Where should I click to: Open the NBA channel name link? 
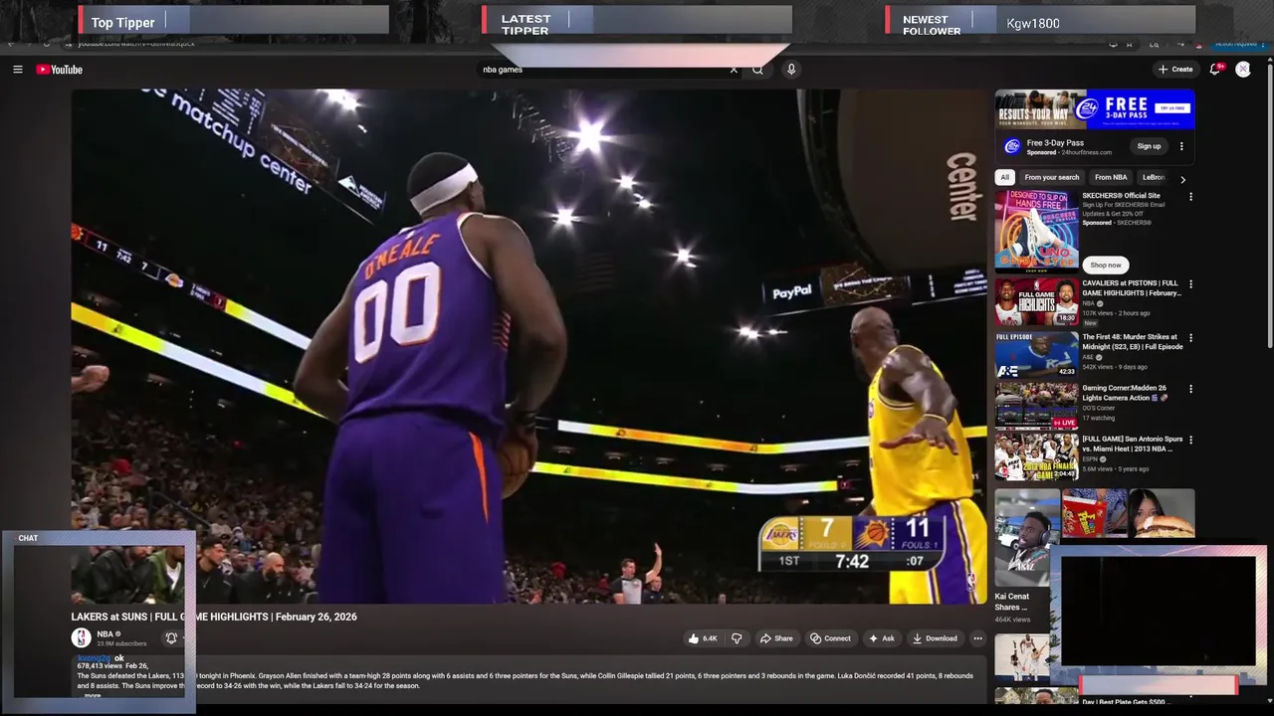click(x=105, y=634)
